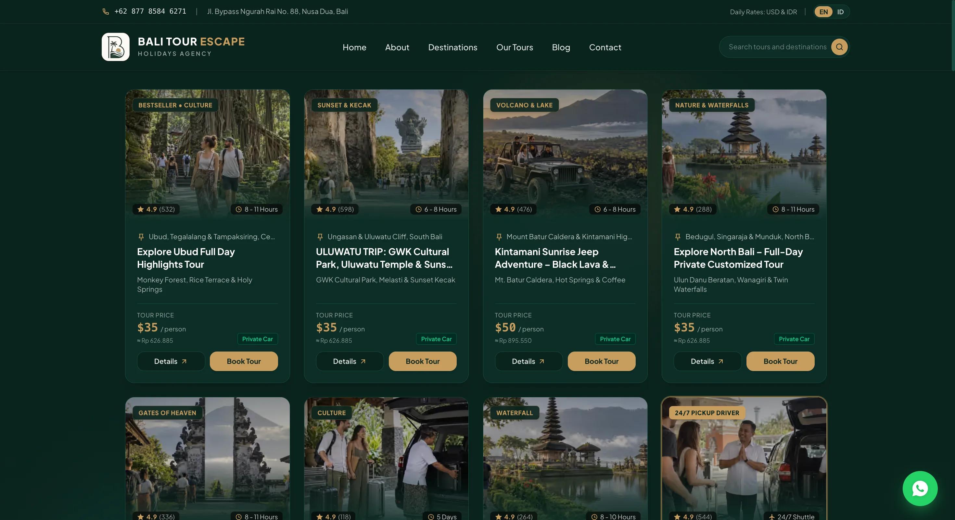Open the About page
The image size is (955, 520).
pos(397,47)
